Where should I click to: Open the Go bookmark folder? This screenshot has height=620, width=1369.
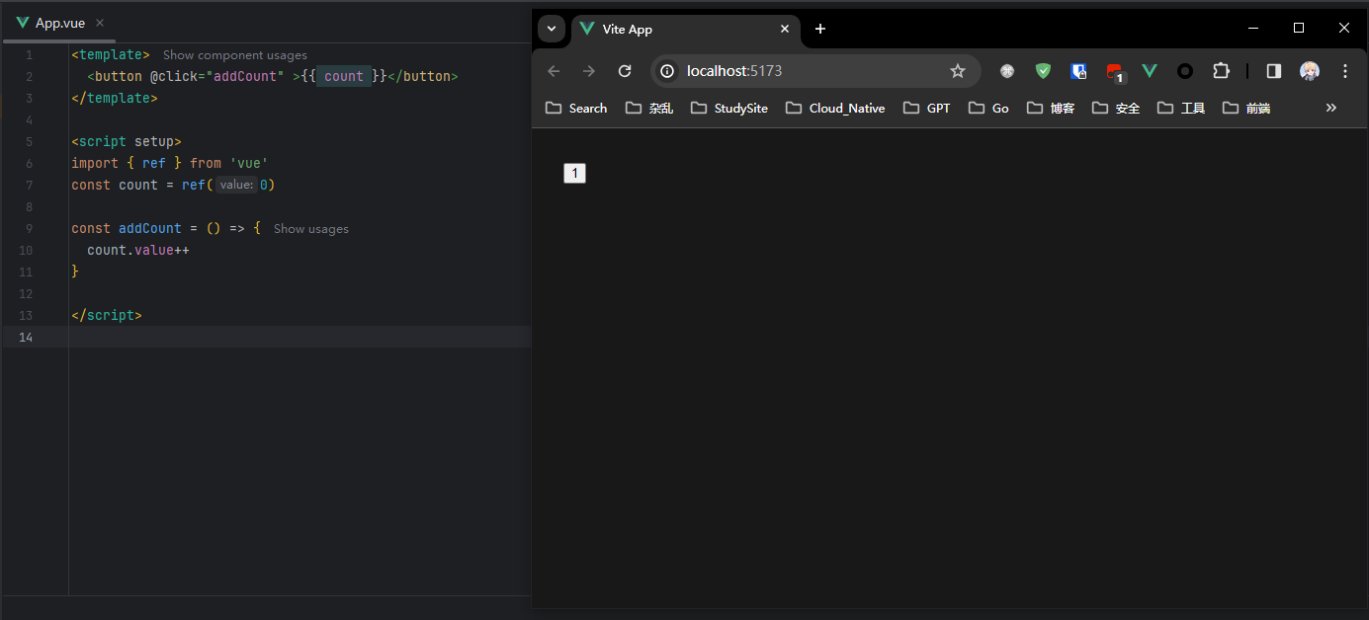(989, 108)
